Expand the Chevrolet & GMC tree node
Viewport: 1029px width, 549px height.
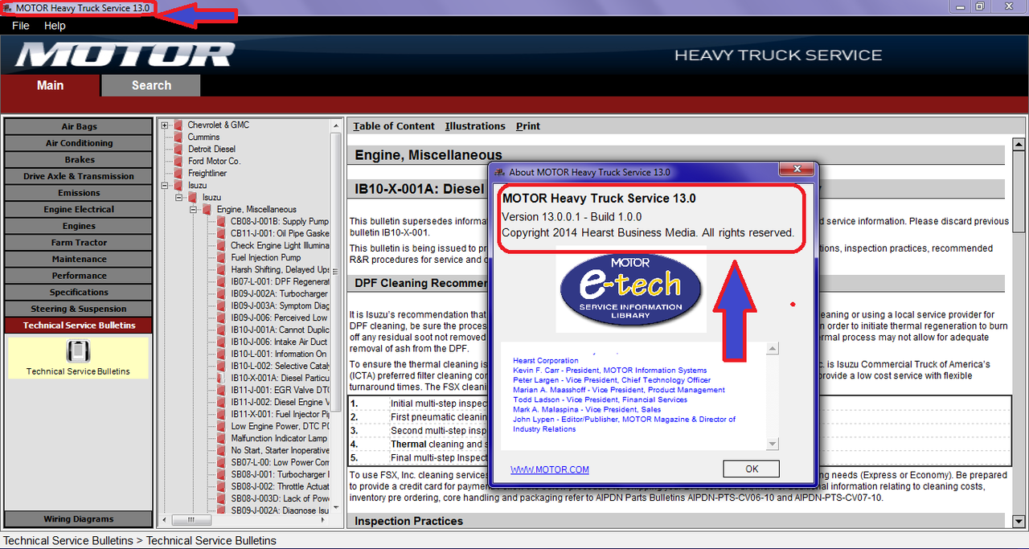point(165,125)
